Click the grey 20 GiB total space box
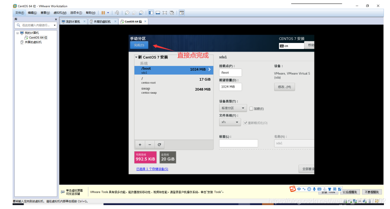Image resolution: width=390 pixels, height=209 pixels. pyautogui.click(x=168, y=157)
